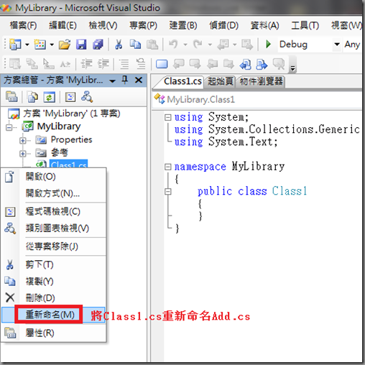
Task: Start debugging with green play icon
Action: click(x=268, y=45)
